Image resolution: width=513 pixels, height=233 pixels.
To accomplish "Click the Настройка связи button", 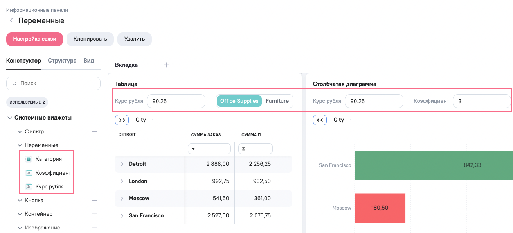I will click(x=34, y=39).
